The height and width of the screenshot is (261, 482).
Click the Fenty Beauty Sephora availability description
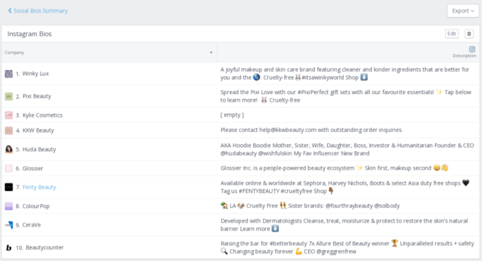(x=345, y=187)
